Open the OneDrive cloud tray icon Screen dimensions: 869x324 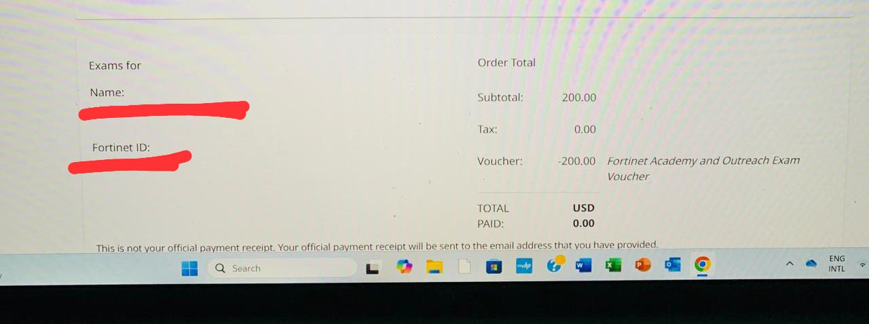pos(811,264)
